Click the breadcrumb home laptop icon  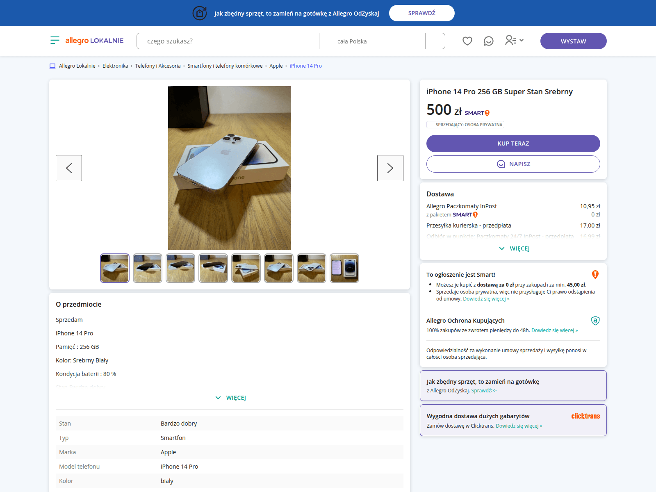point(52,66)
